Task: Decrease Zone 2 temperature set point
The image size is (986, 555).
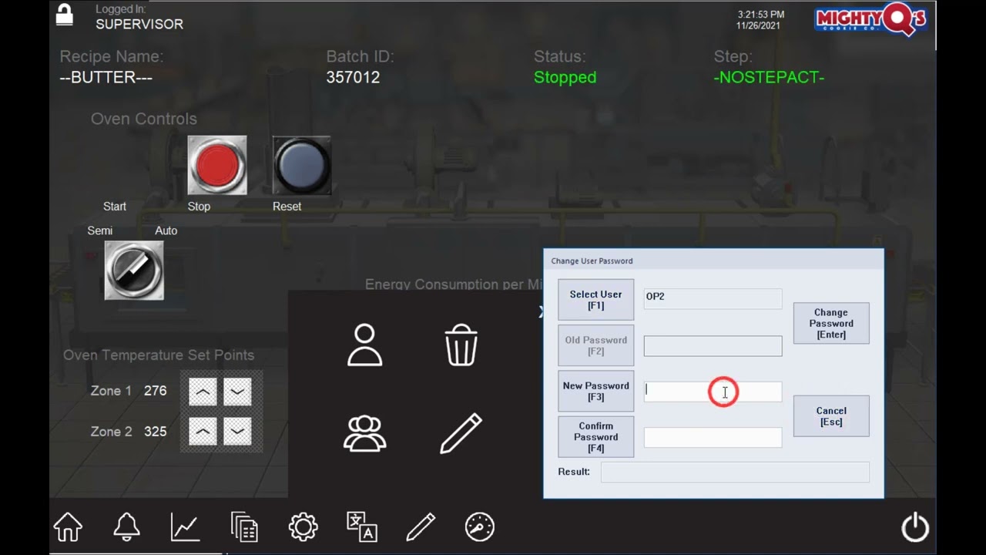Action: (x=237, y=431)
